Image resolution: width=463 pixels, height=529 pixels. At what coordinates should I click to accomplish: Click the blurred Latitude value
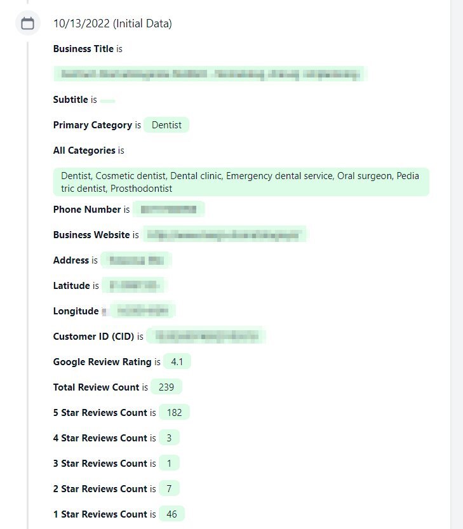133,285
